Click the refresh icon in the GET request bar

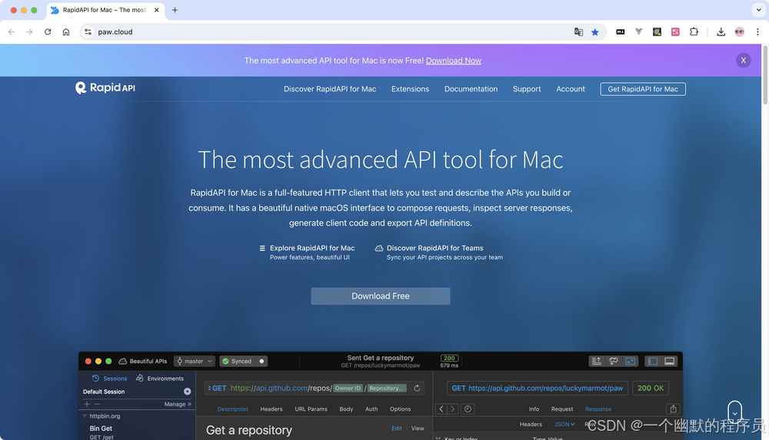[417, 388]
